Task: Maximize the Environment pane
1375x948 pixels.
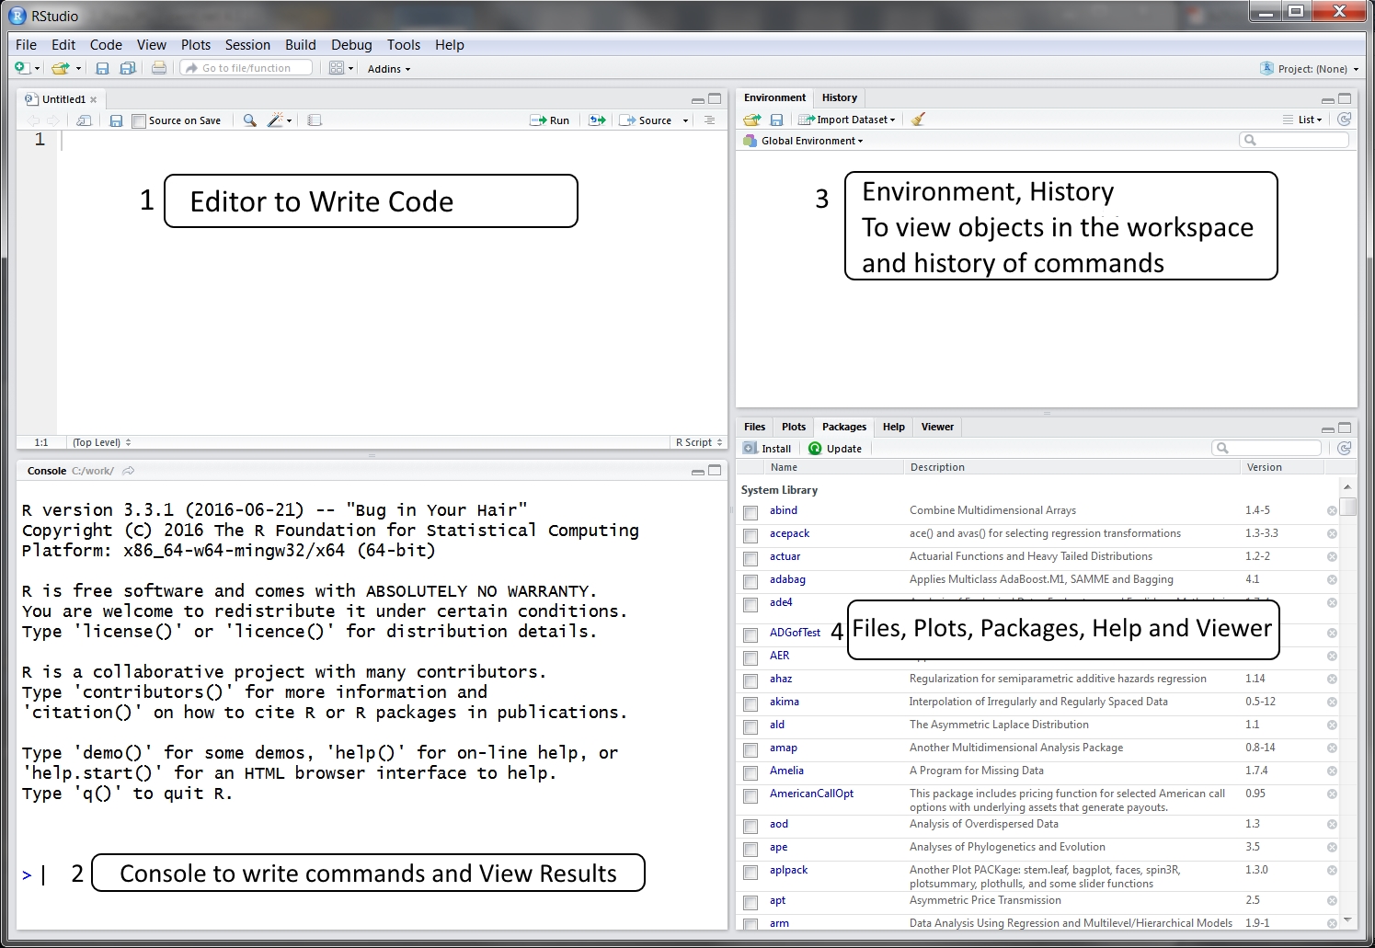Action: pos(1345,98)
